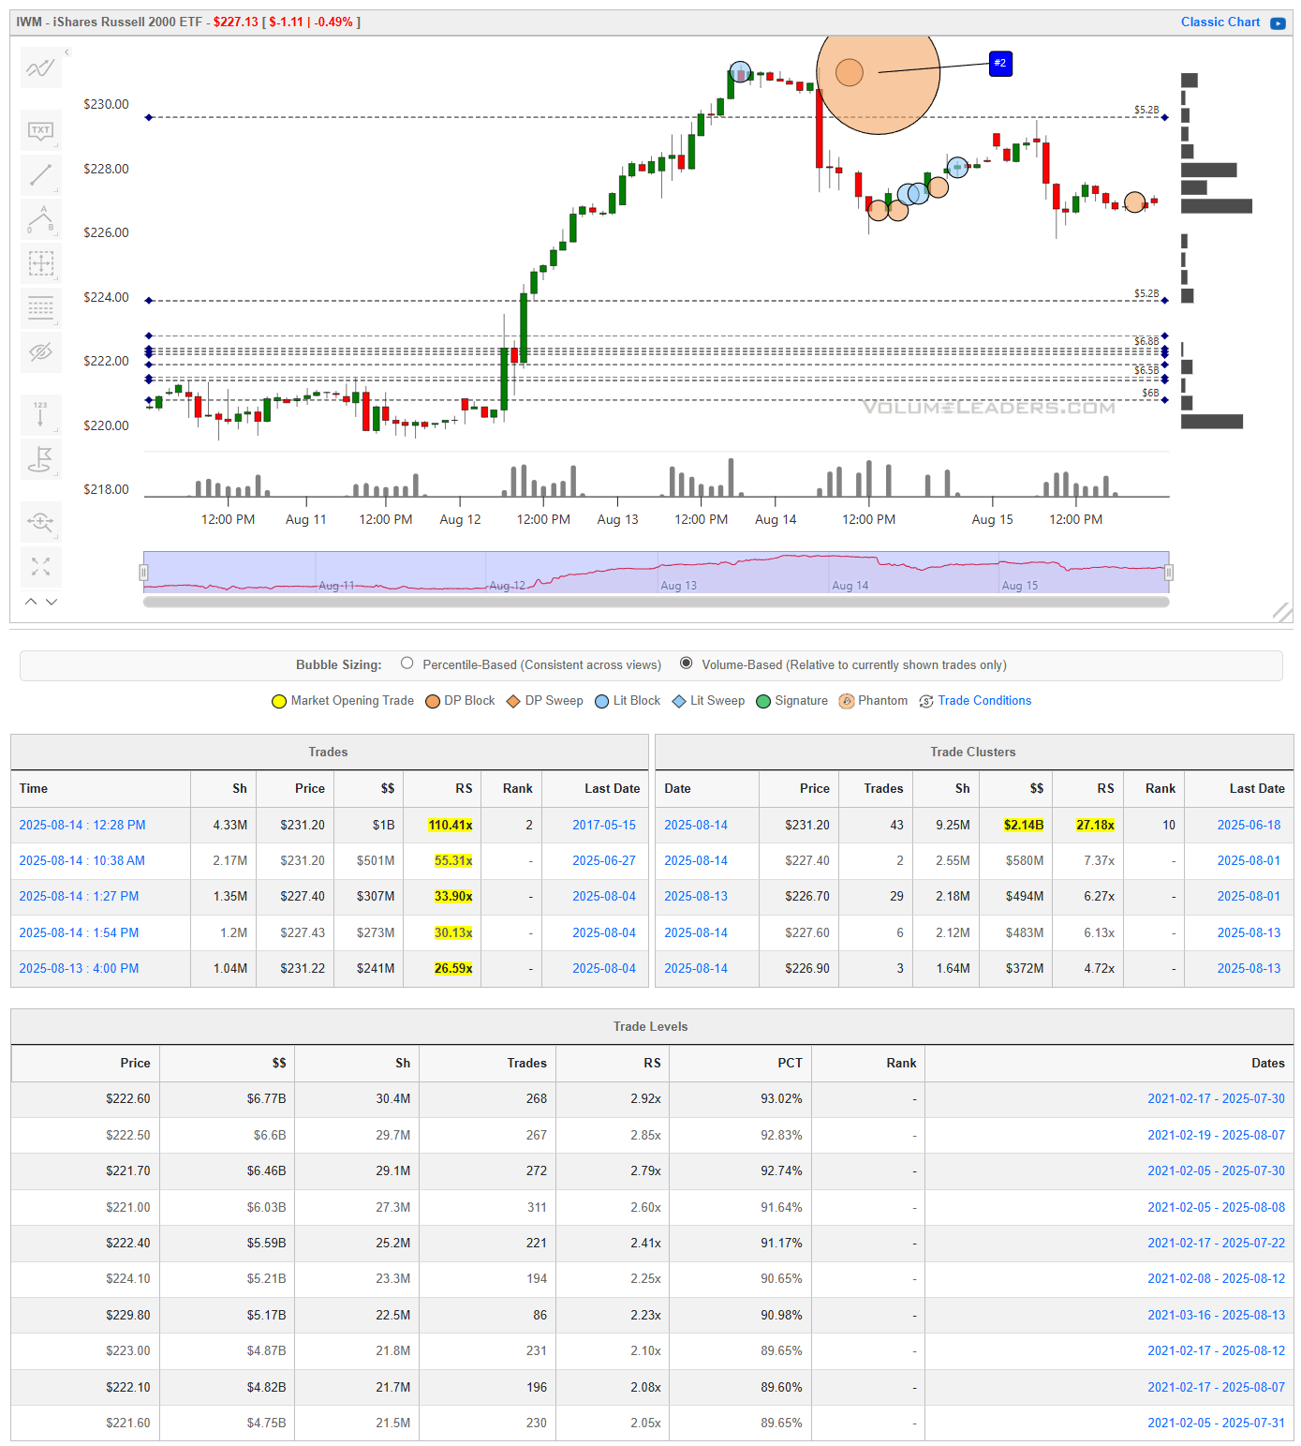
Task: Open trade 2025-08-14 : 12:28 PM
Action: point(82,826)
